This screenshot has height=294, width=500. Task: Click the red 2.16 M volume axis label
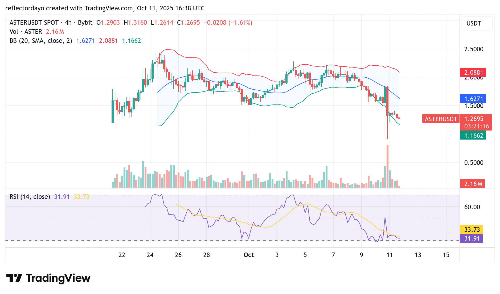(x=473, y=184)
